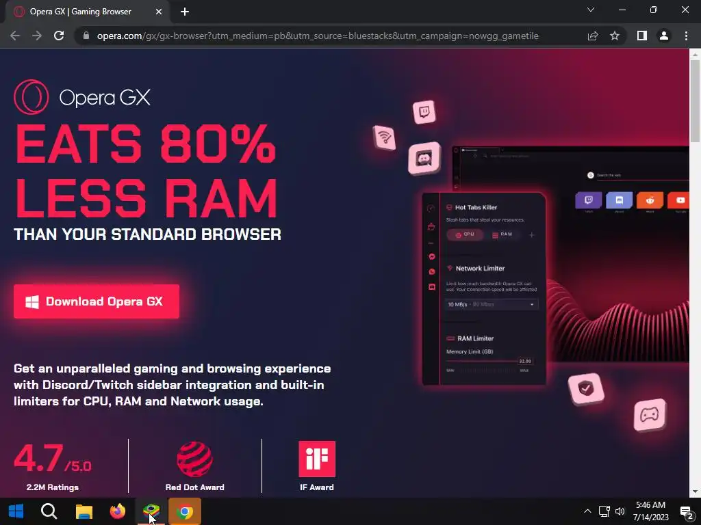Screen dimensions: 701x525
Task: View site information via the lock icon
Action: pos(86,36)
